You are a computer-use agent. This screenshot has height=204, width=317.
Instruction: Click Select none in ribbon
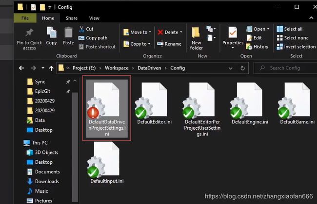coord(293,38)
